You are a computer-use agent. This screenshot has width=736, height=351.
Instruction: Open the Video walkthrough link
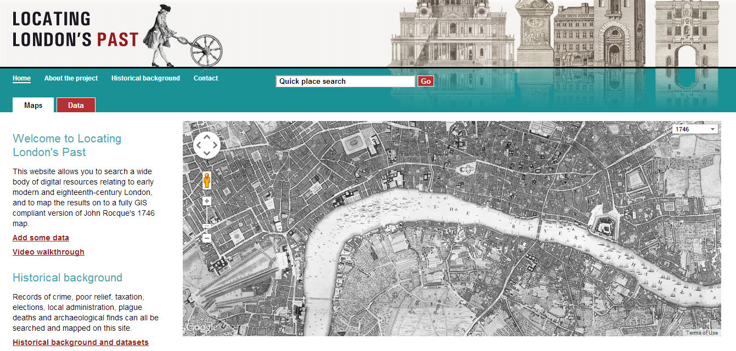pyautogui.click(x=48, y=252)
